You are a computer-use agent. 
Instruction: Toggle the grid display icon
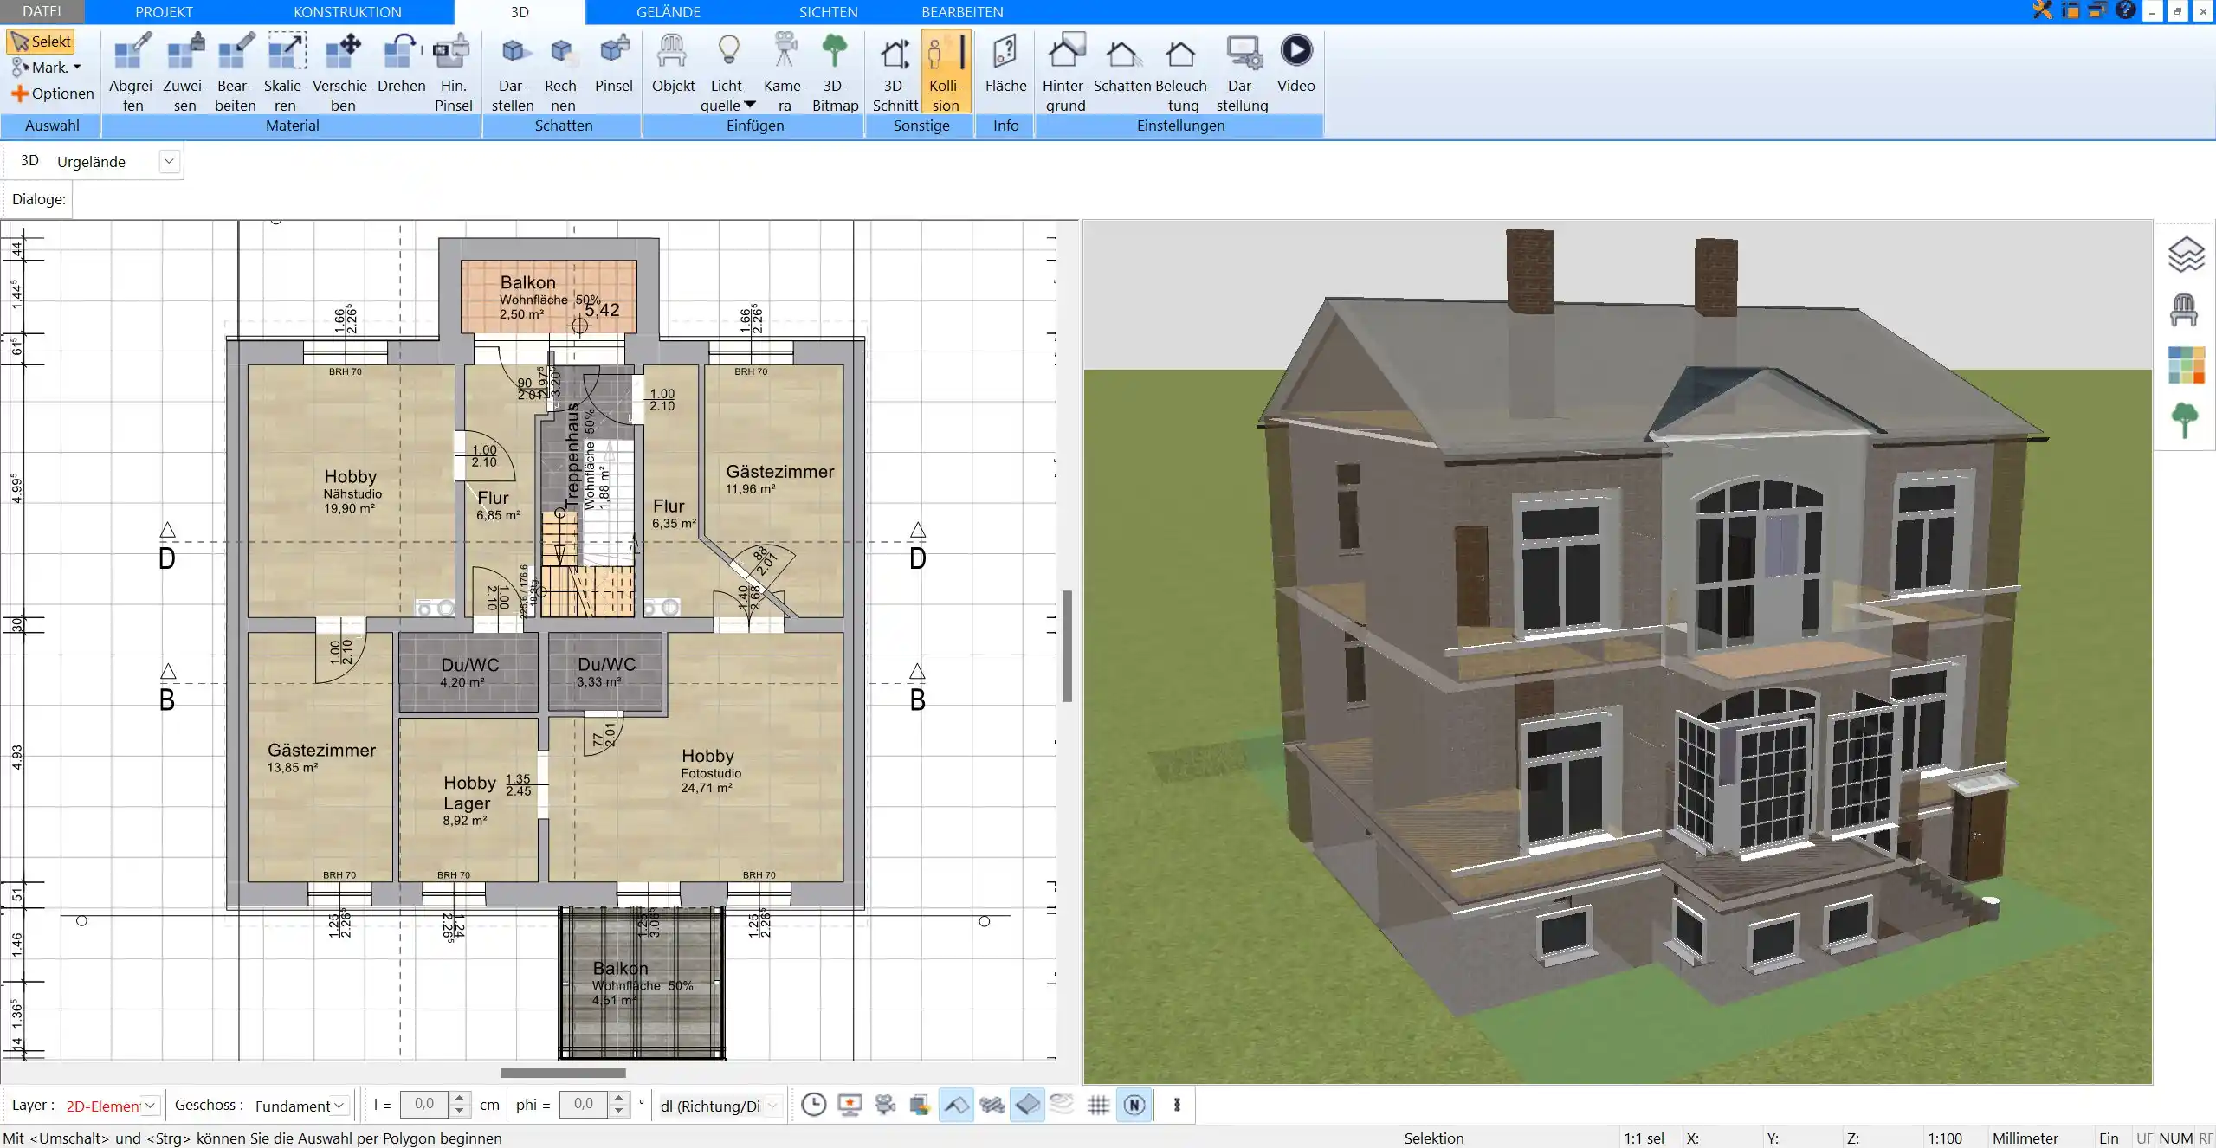1098,1105
